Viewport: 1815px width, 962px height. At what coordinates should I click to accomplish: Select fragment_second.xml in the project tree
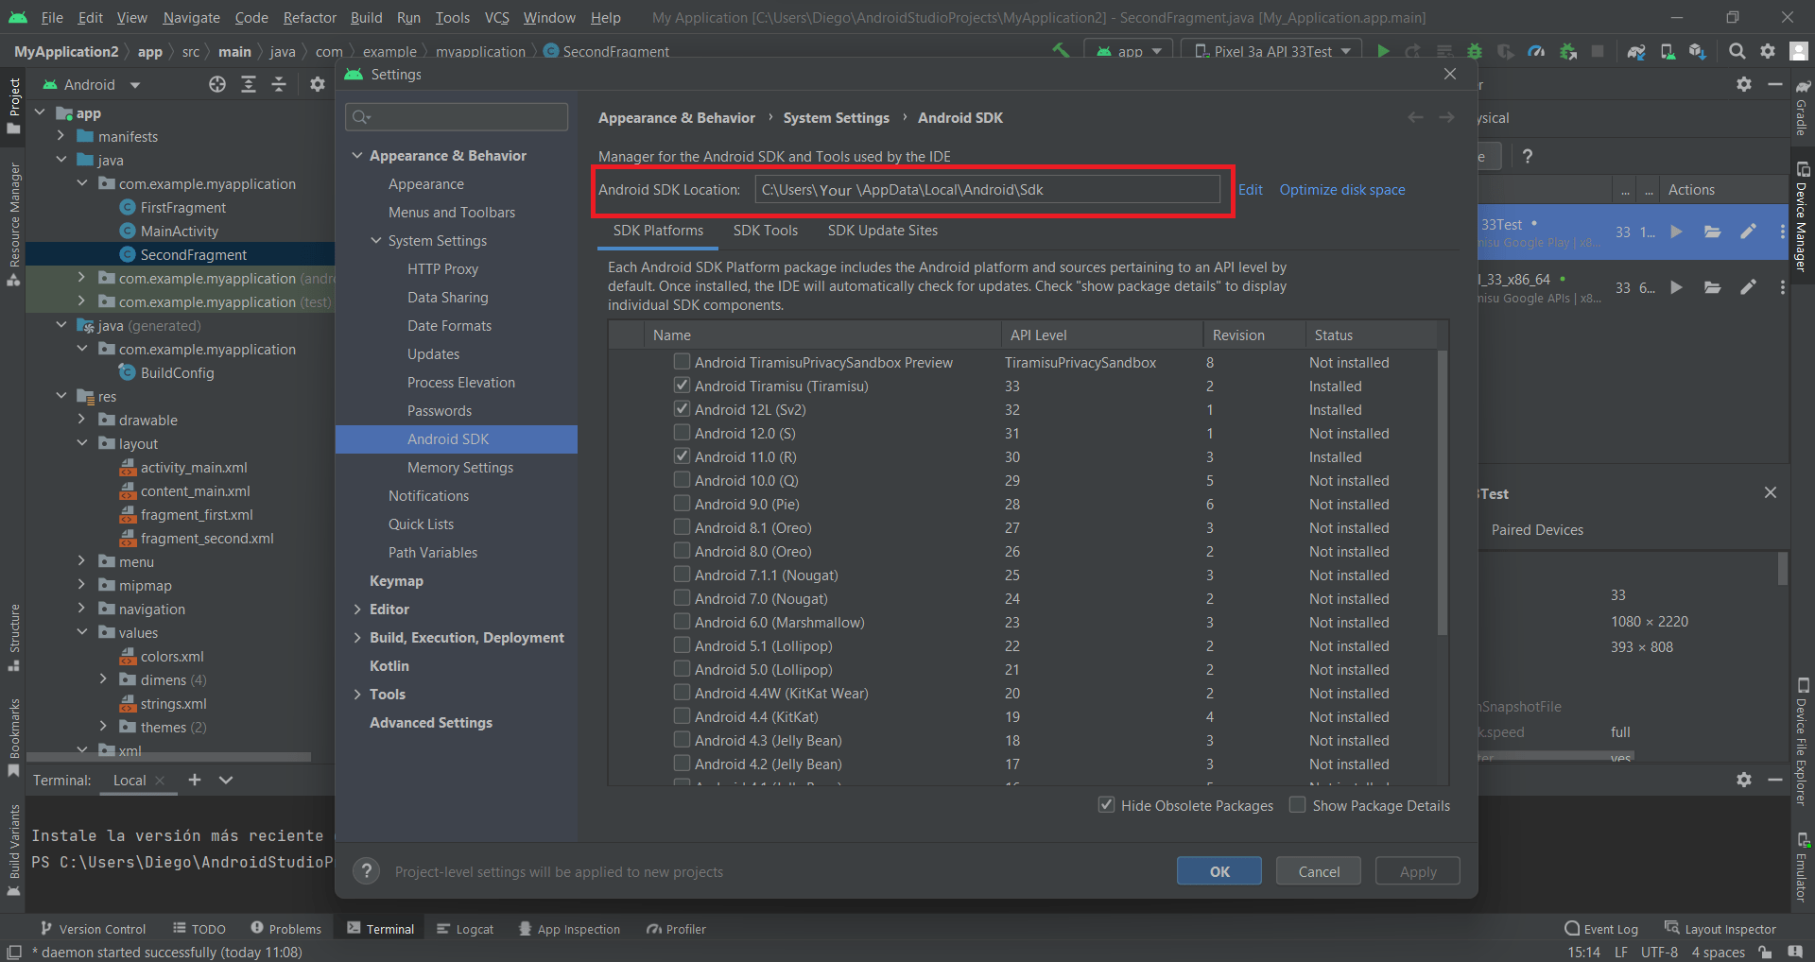tap(207, 538)
